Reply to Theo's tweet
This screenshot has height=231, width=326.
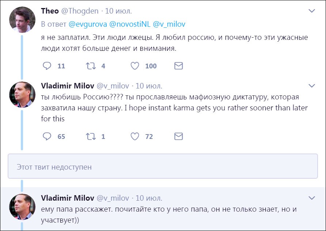tap(47, 66)
